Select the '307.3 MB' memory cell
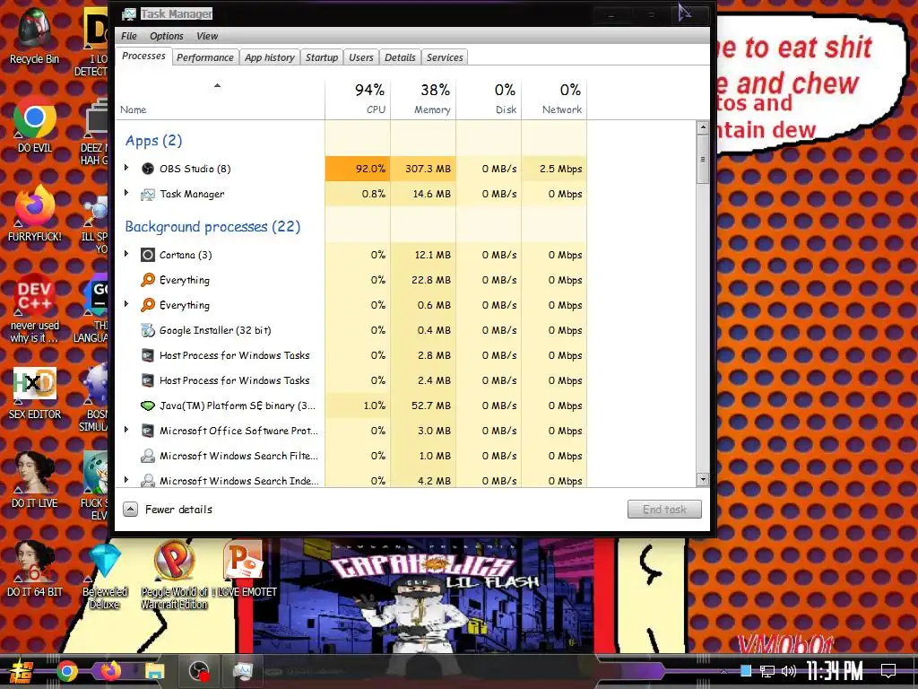The image size is (918, 689). tap(423, 169)
